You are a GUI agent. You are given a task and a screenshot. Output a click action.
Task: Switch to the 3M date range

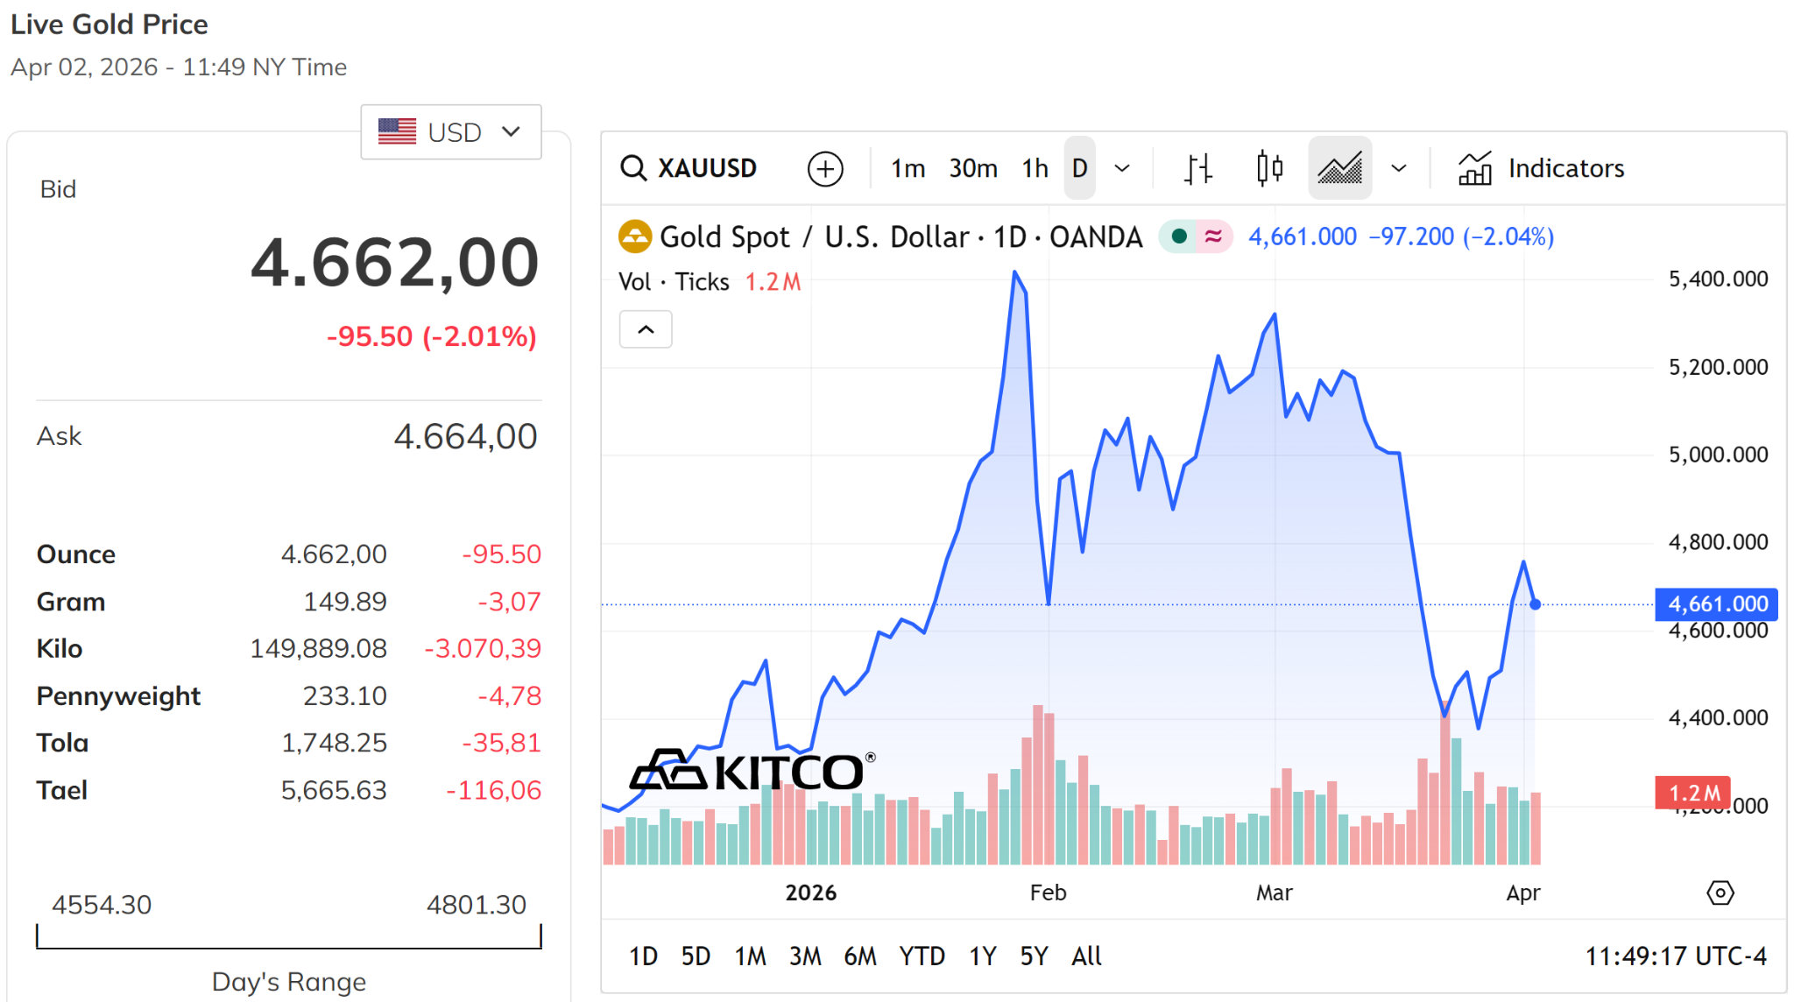[x=805, y=956]
